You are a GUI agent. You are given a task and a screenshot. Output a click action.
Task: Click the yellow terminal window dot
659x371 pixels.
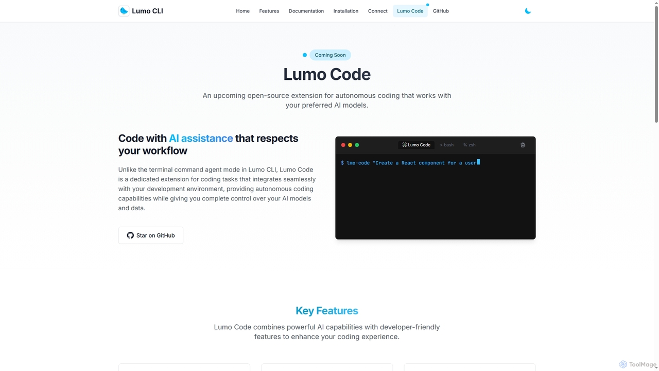[x=350, y=145]
